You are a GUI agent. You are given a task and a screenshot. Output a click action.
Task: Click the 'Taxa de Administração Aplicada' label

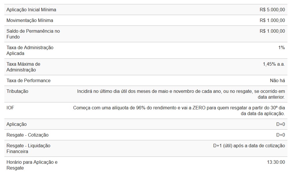30,50
